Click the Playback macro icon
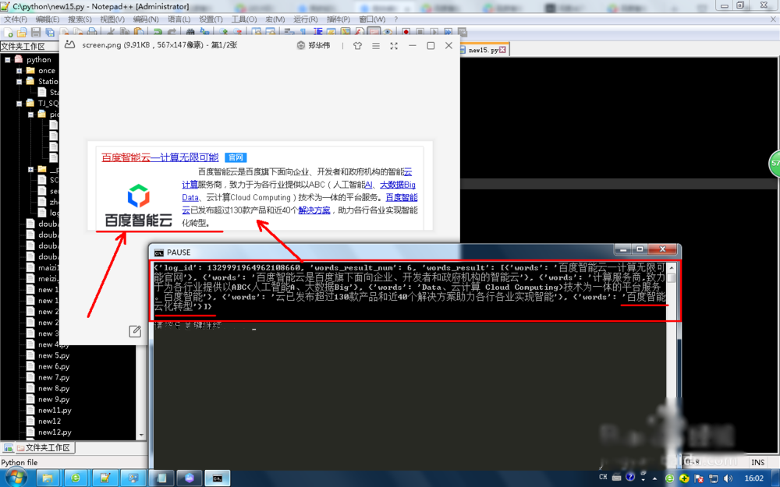780x487 pixels. [434, 32]
